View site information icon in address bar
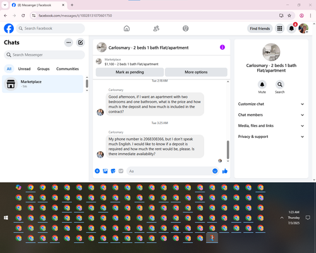This screenshot has width=316, height=253. coord(34,16)
